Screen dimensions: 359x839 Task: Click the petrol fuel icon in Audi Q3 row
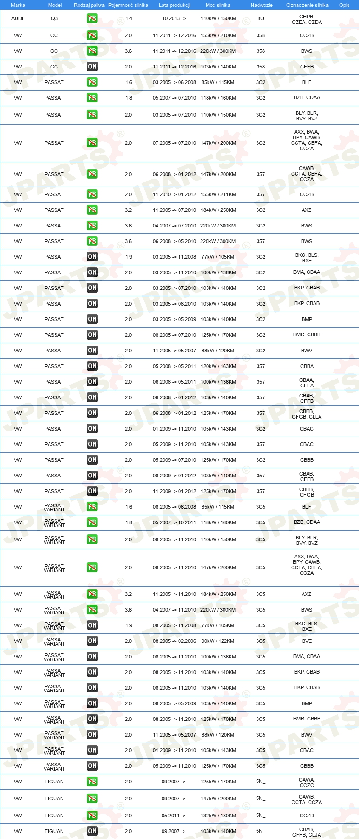pyautogui.click(x=92, y=19)
